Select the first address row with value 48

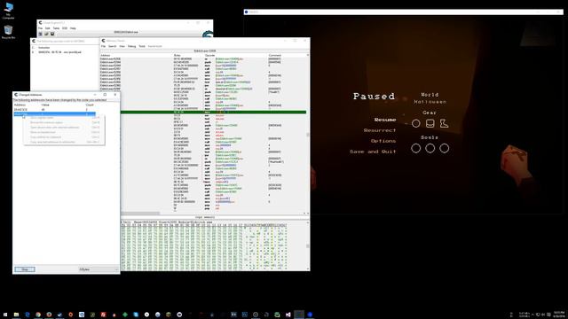click(54, 110)
